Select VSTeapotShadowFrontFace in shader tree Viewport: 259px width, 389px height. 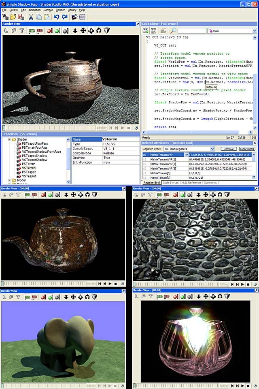(x=41, y=152)
